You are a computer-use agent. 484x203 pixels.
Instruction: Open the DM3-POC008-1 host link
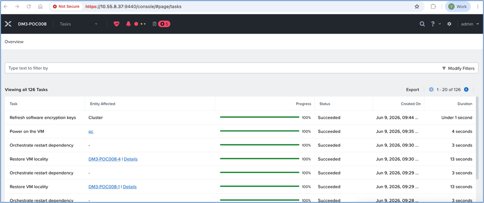(x=104, y=187)
